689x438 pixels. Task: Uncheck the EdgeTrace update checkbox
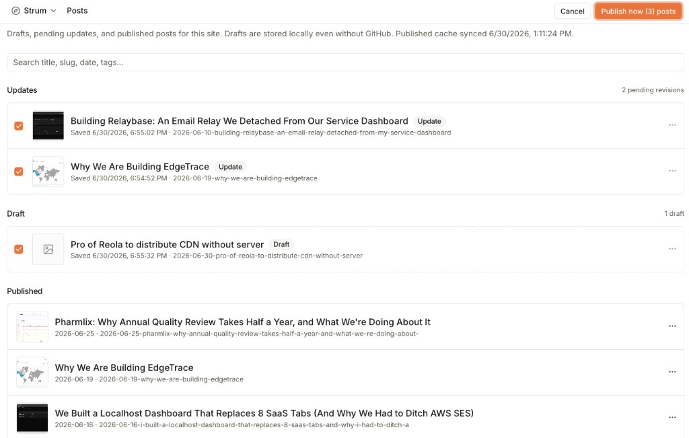[18, 172]
